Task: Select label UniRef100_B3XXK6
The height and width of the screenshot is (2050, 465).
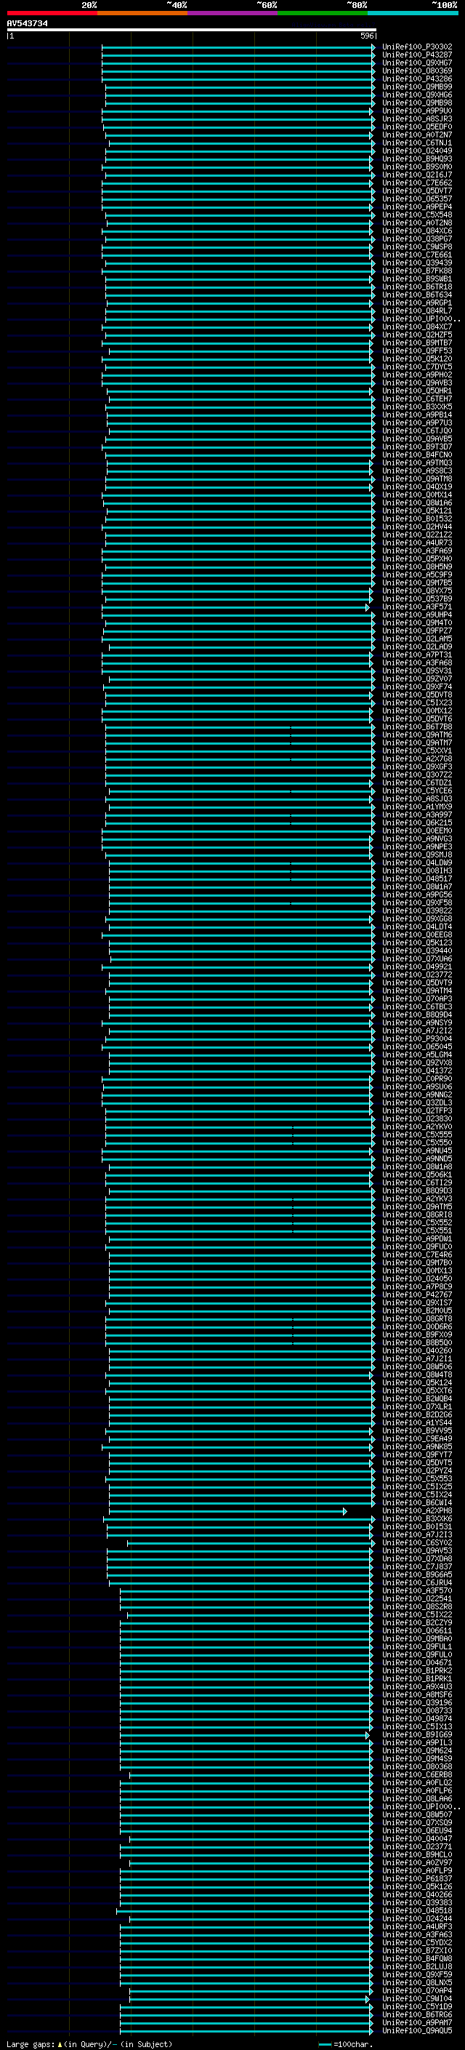Action: (x=417, y=1519)
